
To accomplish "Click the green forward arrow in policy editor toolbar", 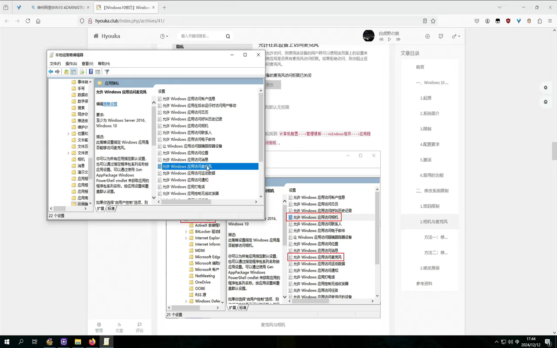I will click(x=57, y=72).
